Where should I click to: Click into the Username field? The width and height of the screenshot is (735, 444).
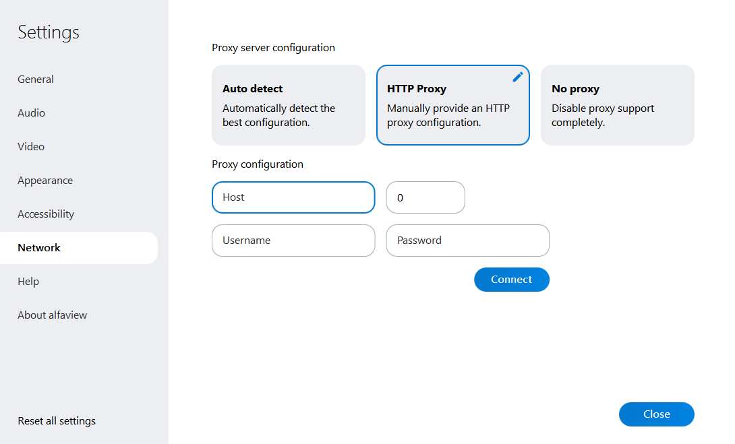293,241
